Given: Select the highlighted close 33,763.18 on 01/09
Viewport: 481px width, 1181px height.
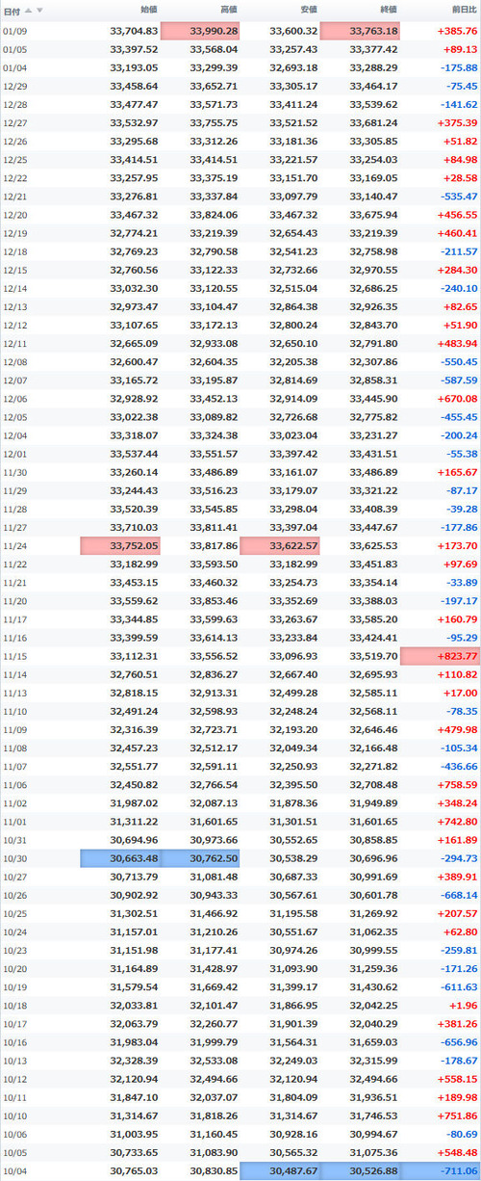Looking at the screenshot, I should [360, 31].
